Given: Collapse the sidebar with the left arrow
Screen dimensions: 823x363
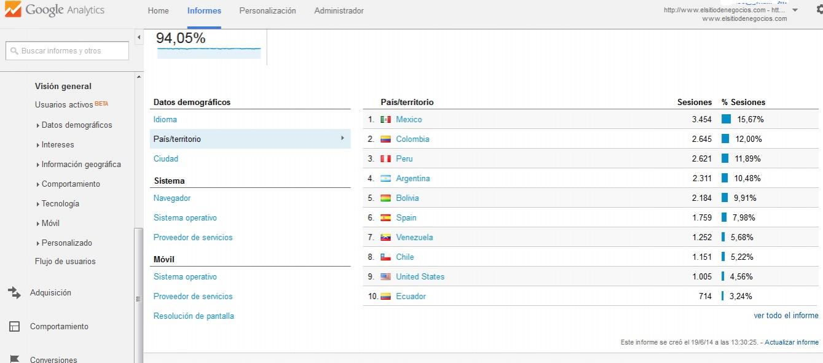Looking at the screenshot, I should click(x=138, y=37).
